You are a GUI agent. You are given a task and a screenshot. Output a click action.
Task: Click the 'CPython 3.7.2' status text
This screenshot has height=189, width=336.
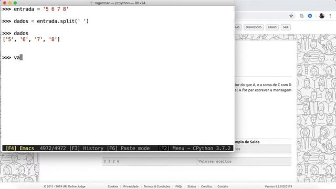click(212, 148)
